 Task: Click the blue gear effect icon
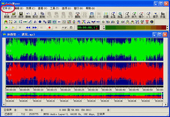click(x=40, y=22)
